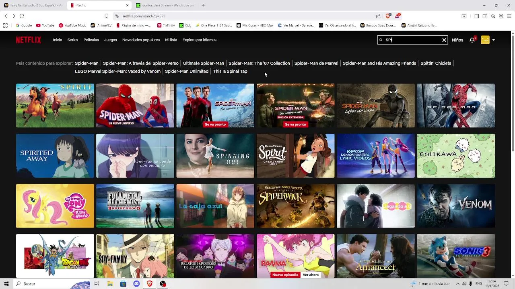This screenshot has height=289, width=515.
Task: Click the search magnifier icon in Netflix
Action: coord(381,40)
